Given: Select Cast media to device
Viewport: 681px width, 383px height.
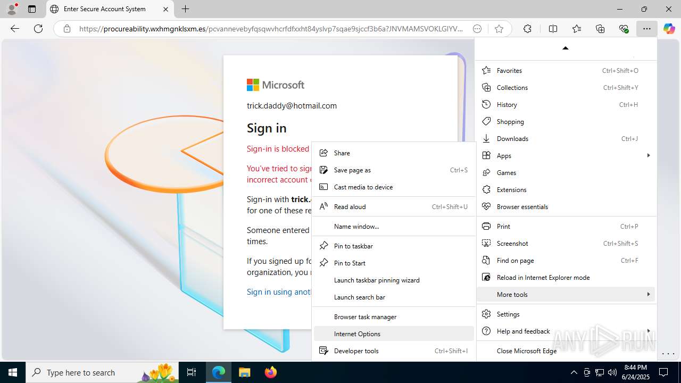Looking at the screenshot, I should point(394,187).
